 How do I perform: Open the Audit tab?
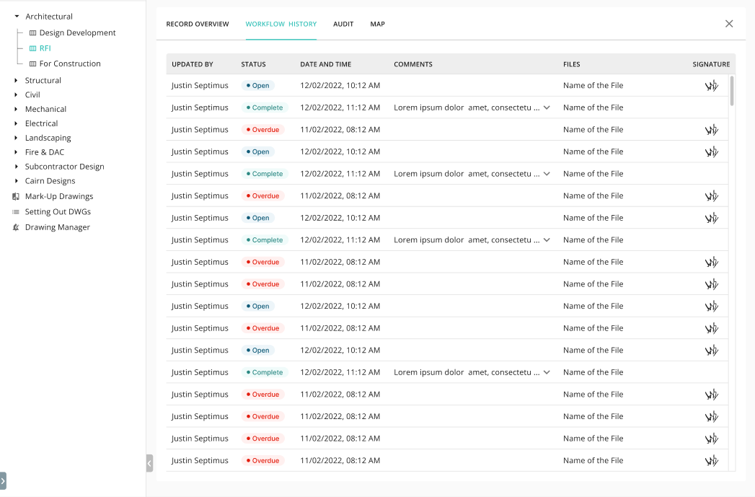pos(343,24)
